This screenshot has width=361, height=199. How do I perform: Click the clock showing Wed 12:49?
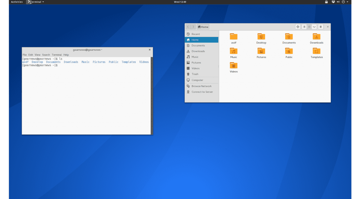tap(180, 2)
